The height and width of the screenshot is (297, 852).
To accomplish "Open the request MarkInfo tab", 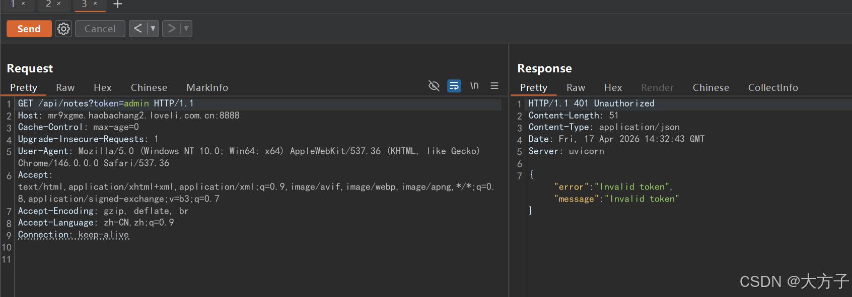I will point(207,87).
